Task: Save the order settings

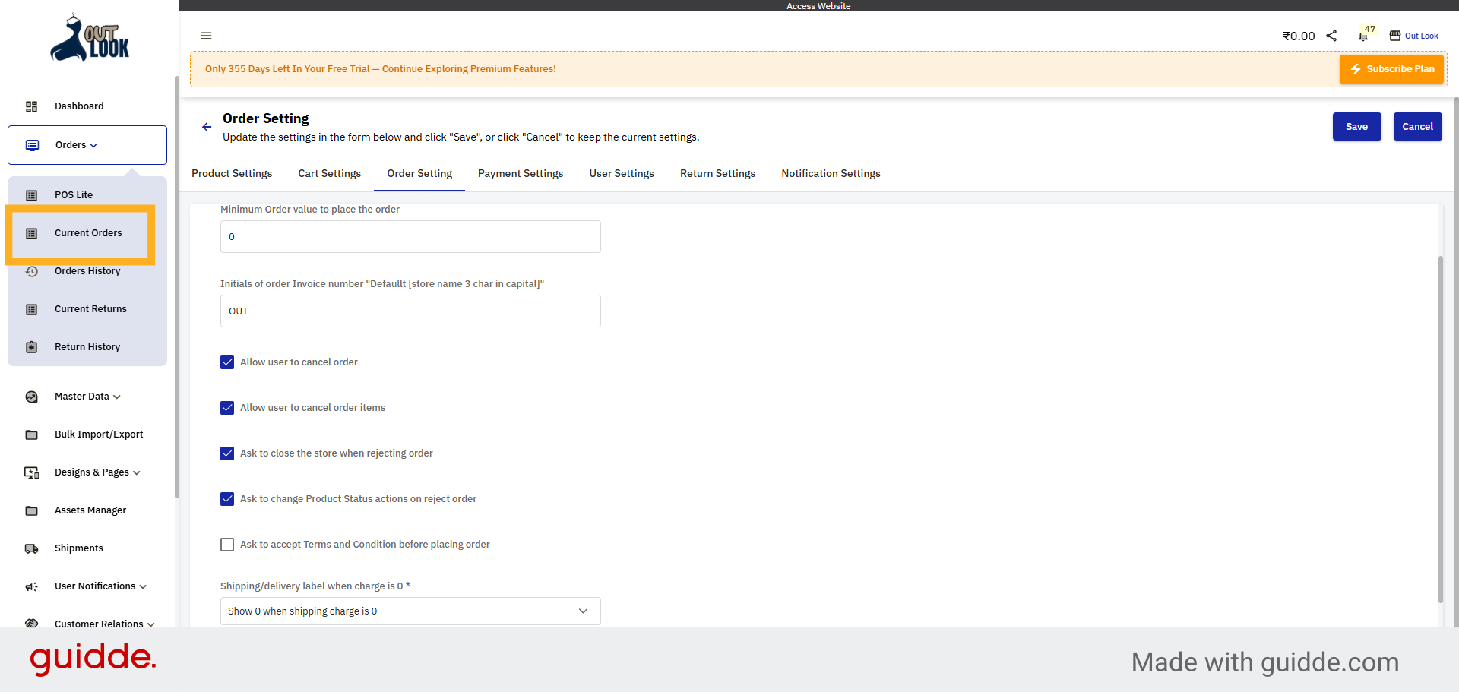Action: [x=1356, y=127]
